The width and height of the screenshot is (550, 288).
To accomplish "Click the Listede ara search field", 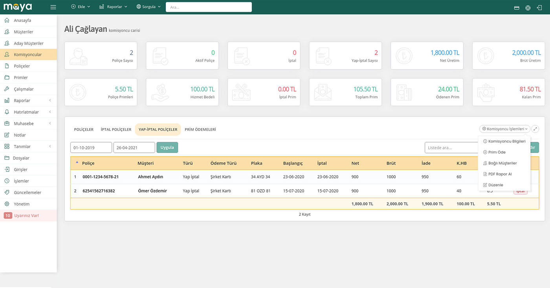I will (452, 148).
